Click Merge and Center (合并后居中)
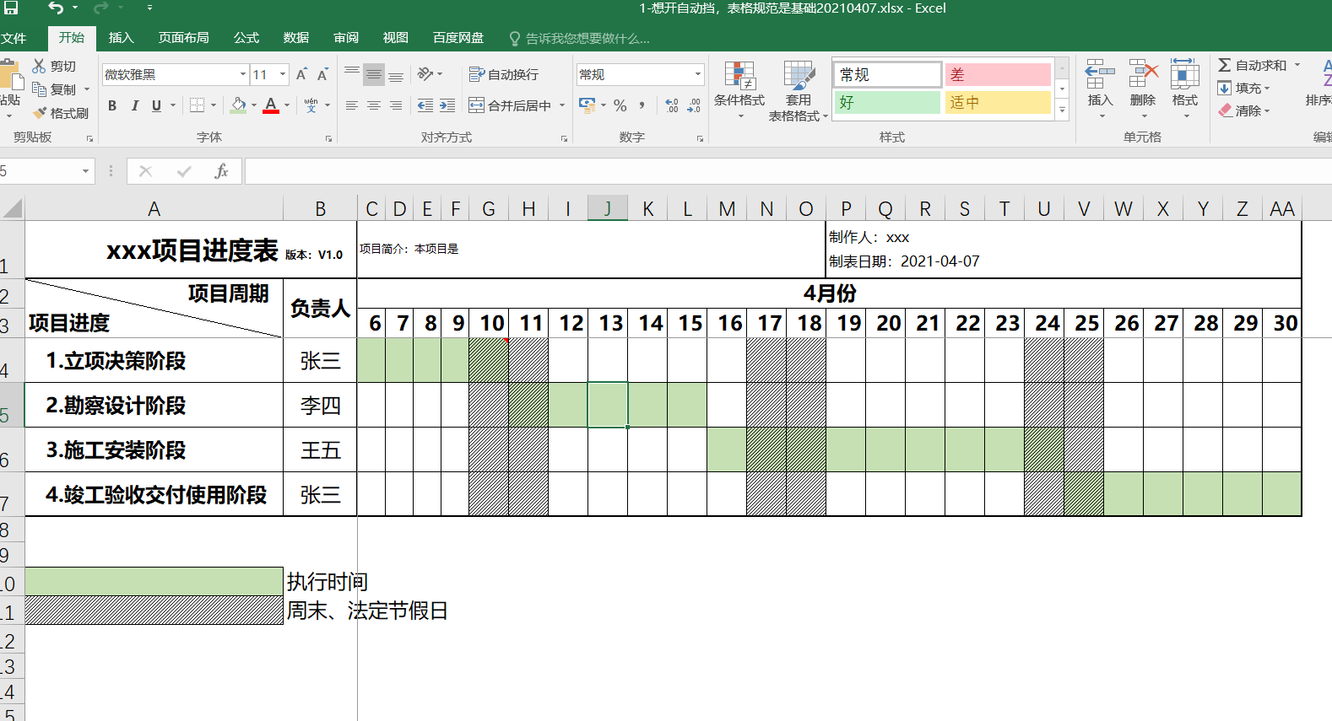1332x721 pixels. (510, 105)
